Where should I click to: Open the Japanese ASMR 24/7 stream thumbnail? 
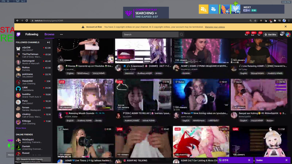pyautogui.click(x=143, y=51)
